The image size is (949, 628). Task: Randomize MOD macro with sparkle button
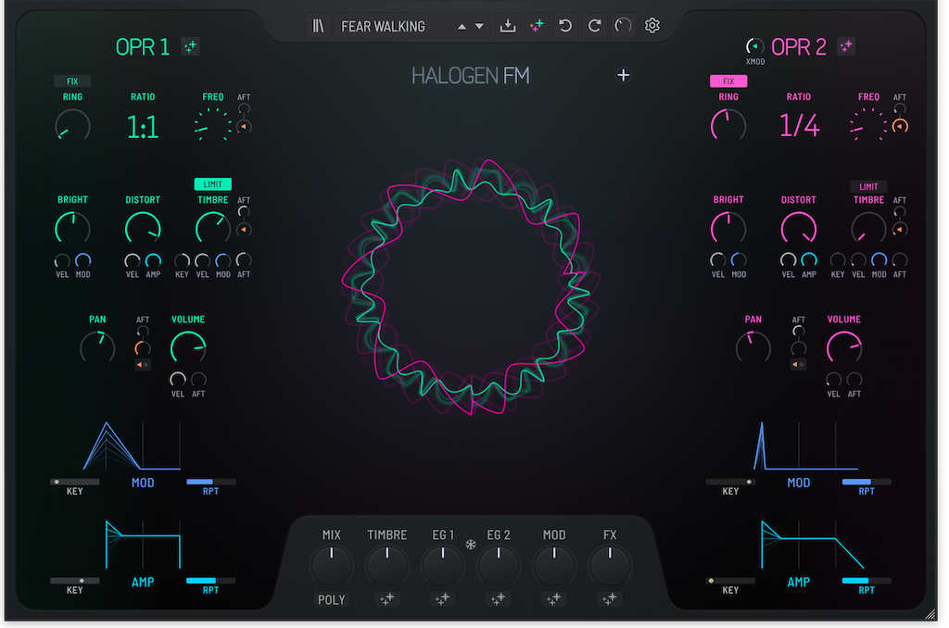[554, 599]
